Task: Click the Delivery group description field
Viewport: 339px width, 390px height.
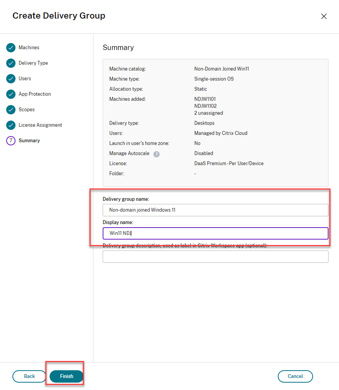Action: [215, 257]
